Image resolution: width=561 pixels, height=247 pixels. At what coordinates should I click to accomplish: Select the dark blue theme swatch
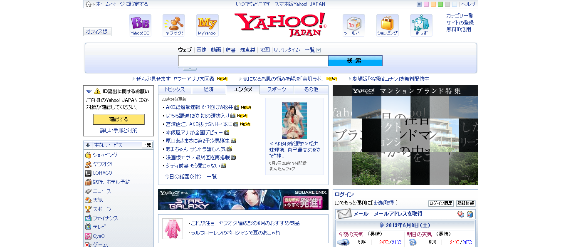419,4
